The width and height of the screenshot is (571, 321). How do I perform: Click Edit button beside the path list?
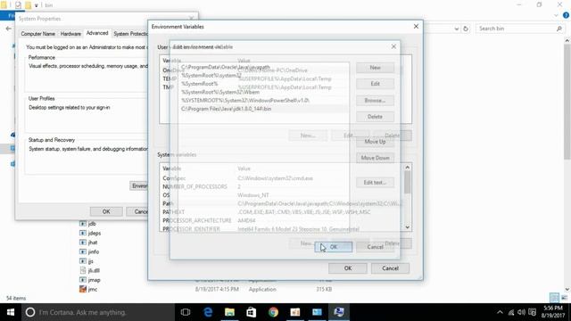click(x=375, y=84)
